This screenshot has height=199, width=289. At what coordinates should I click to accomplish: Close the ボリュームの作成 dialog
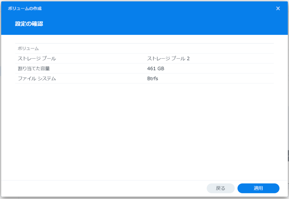(x=278, y=8)
